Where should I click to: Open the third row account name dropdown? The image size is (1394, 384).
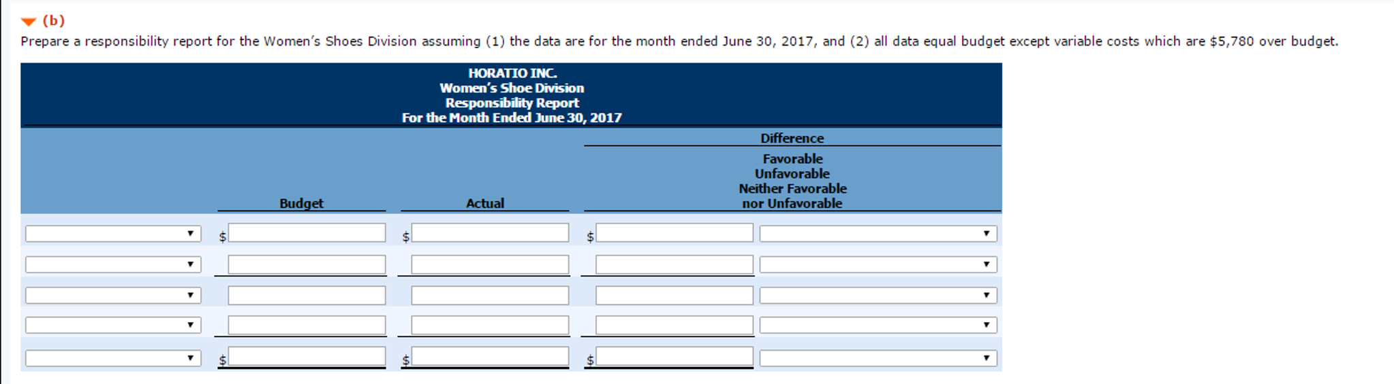[x=113, y=296]
